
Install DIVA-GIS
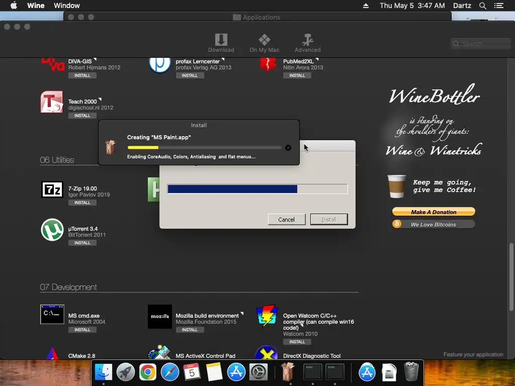coord(82,75)
